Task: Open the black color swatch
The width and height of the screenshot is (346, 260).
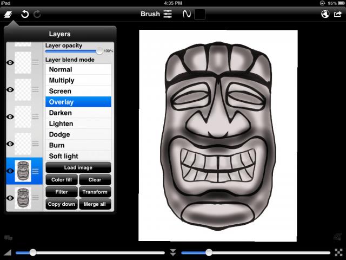Action: tap(199, 14)
